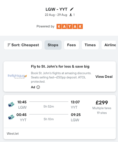Click the LGW - YYT route title
Image resolution: width=118 pixels, height=142 pixels.
56,9
